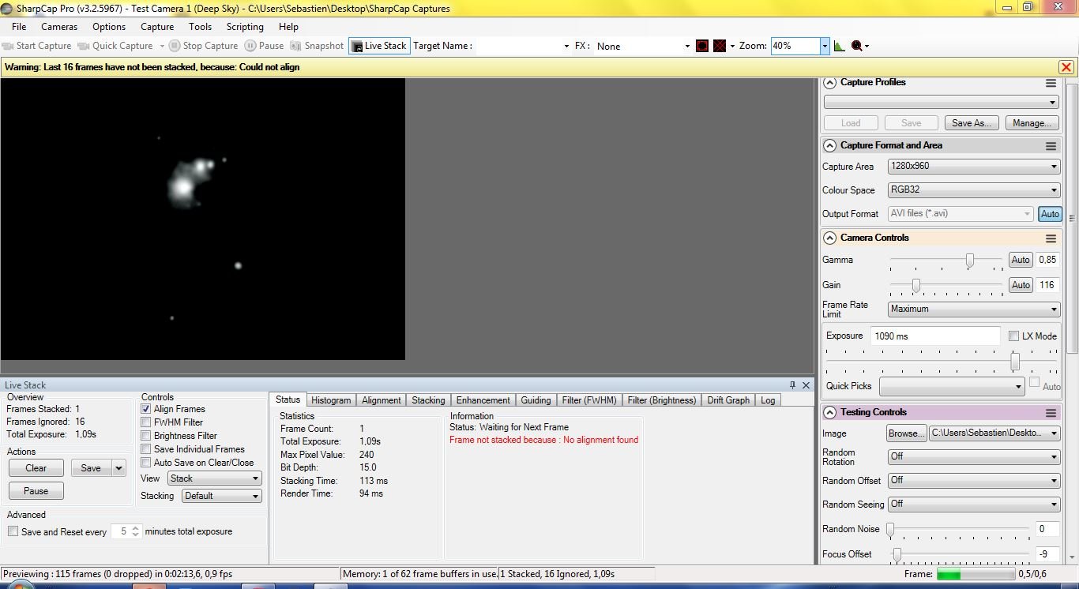Image resolution: width=1079 pixels, height=589 pixels.
Task: Open the Capture Format and Area panel menu
Action: coord(1051,146)
